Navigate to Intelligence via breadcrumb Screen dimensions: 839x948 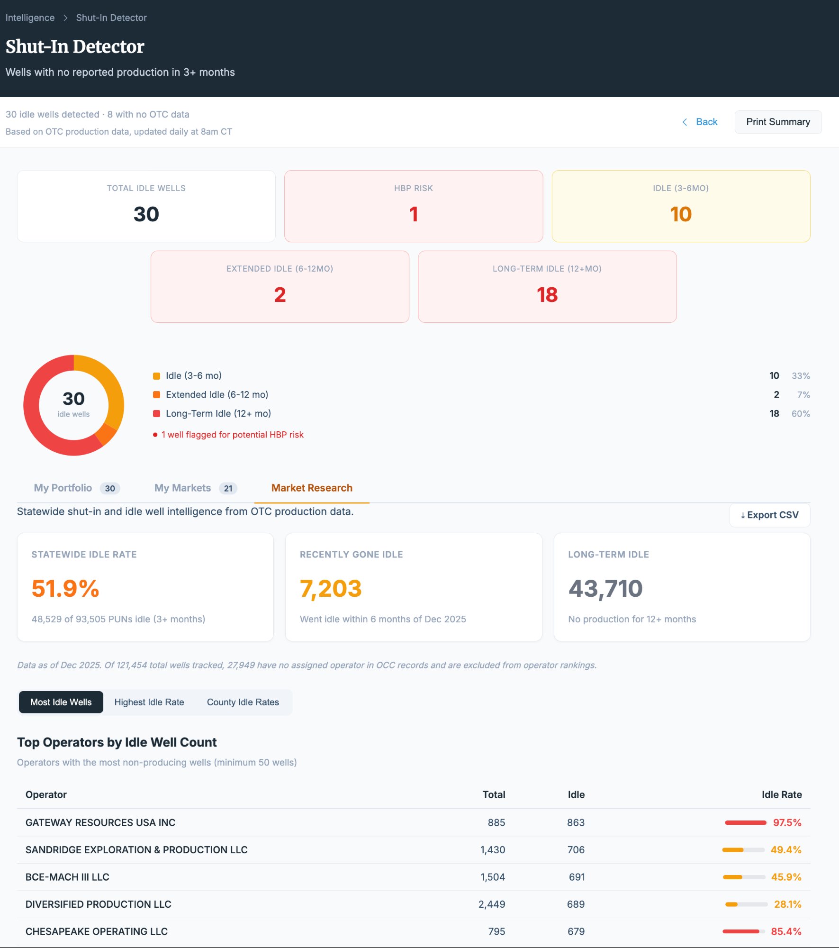pos(30,18)
